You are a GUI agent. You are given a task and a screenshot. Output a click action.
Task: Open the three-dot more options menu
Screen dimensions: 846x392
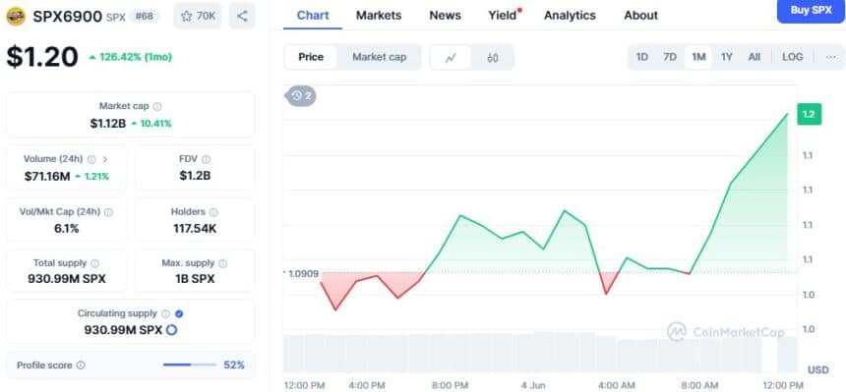[831, 57]
